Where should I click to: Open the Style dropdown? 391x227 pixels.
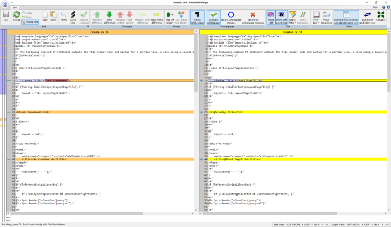pyautogui.click(x=376, y=7)
